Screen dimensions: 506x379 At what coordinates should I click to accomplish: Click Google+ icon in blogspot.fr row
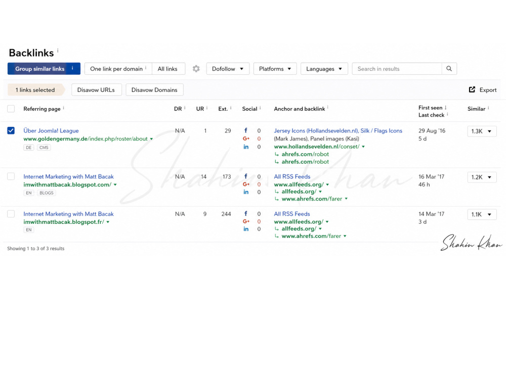pos(246,221)
